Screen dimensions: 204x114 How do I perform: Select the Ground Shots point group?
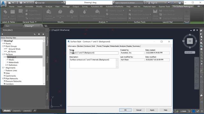click(x=14, y=49)
